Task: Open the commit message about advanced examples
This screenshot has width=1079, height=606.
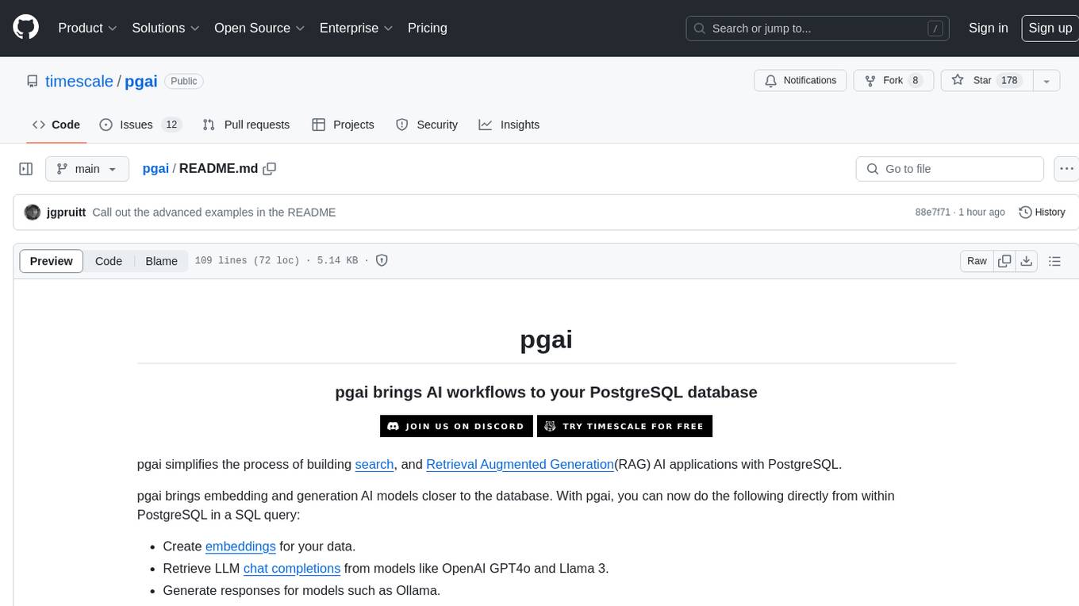Action: (214, 213)
